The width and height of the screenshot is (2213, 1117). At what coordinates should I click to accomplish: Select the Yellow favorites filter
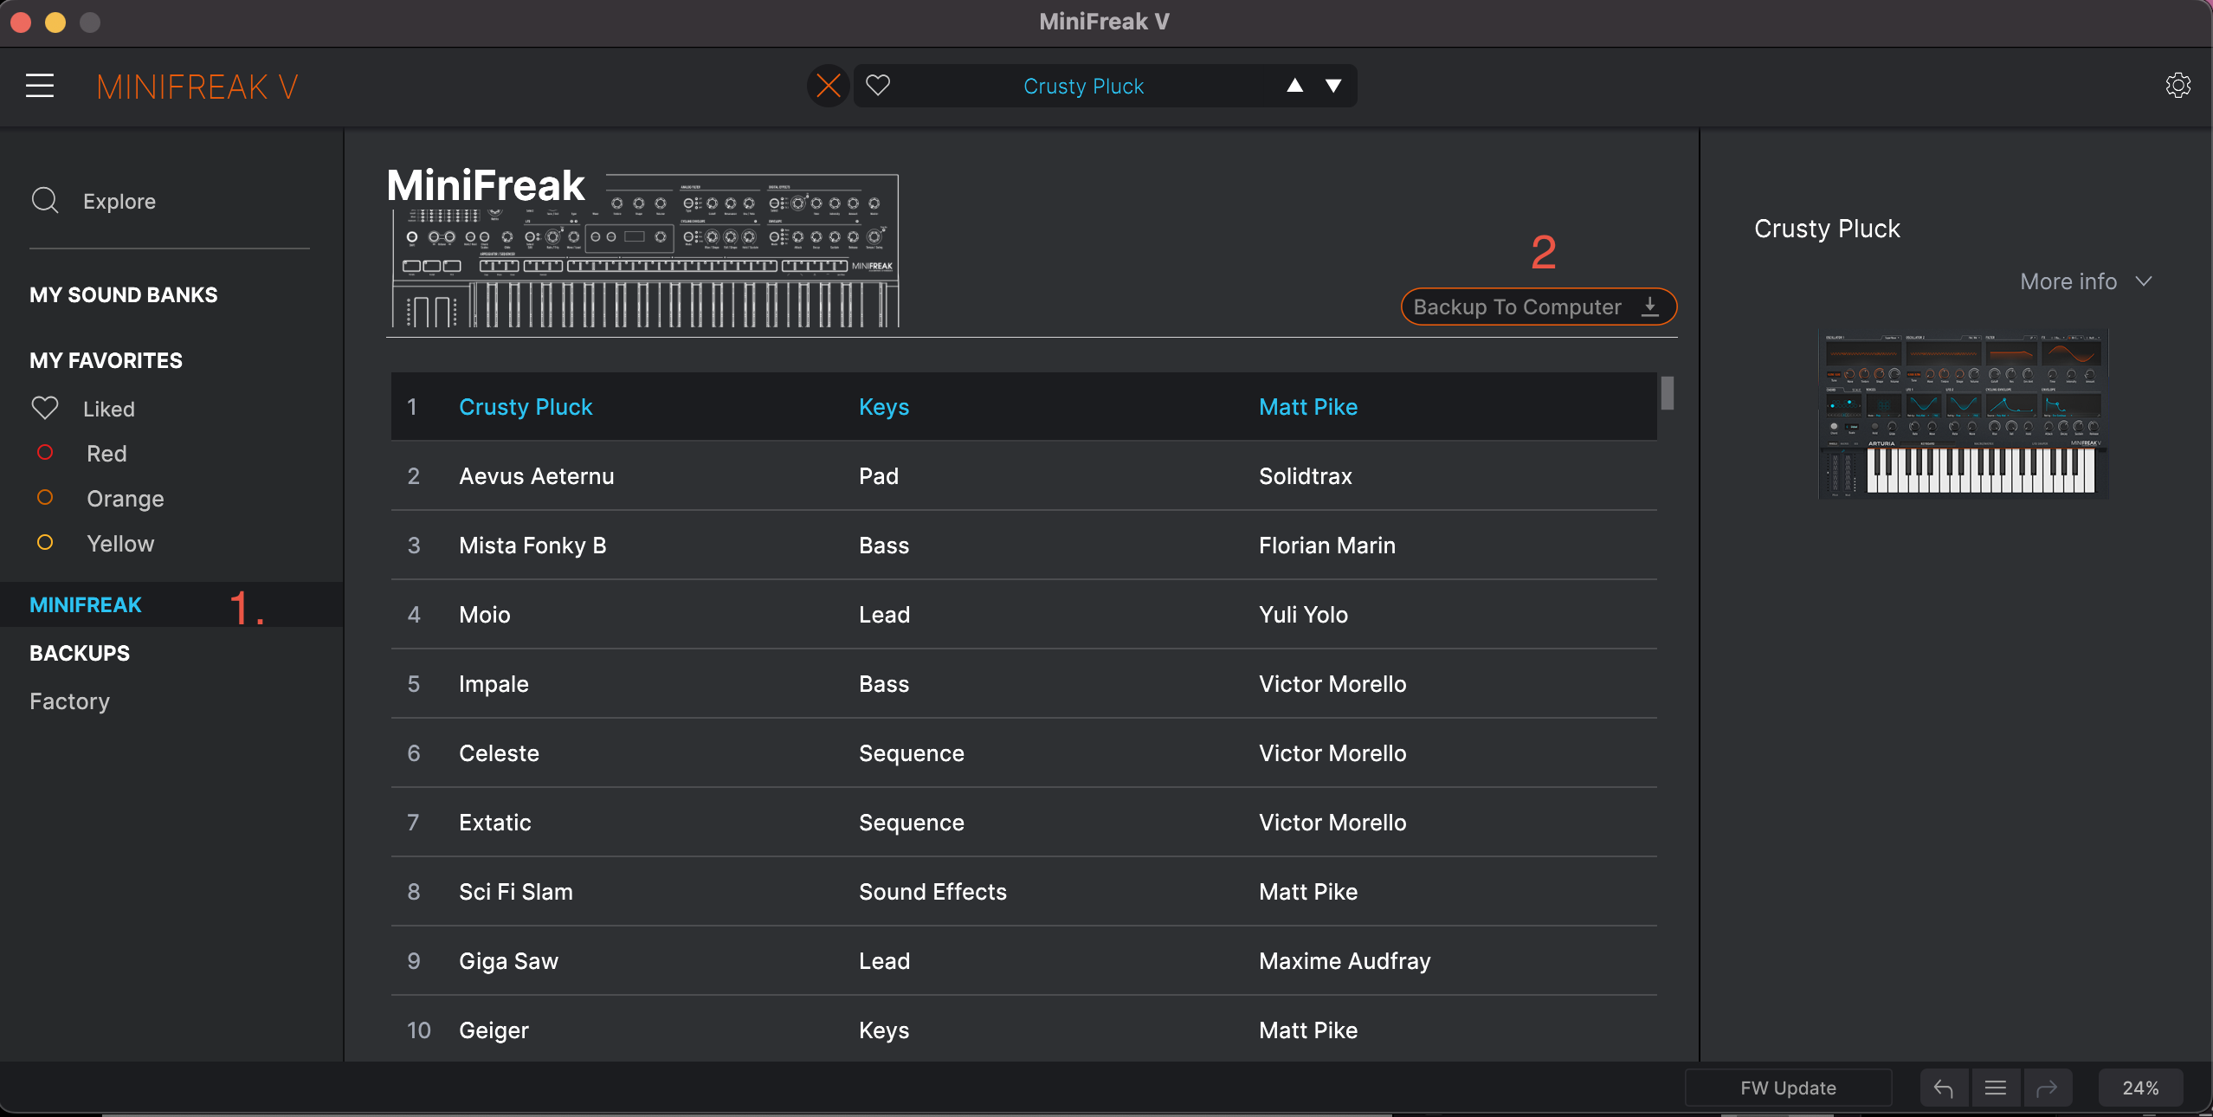[119, 544]
